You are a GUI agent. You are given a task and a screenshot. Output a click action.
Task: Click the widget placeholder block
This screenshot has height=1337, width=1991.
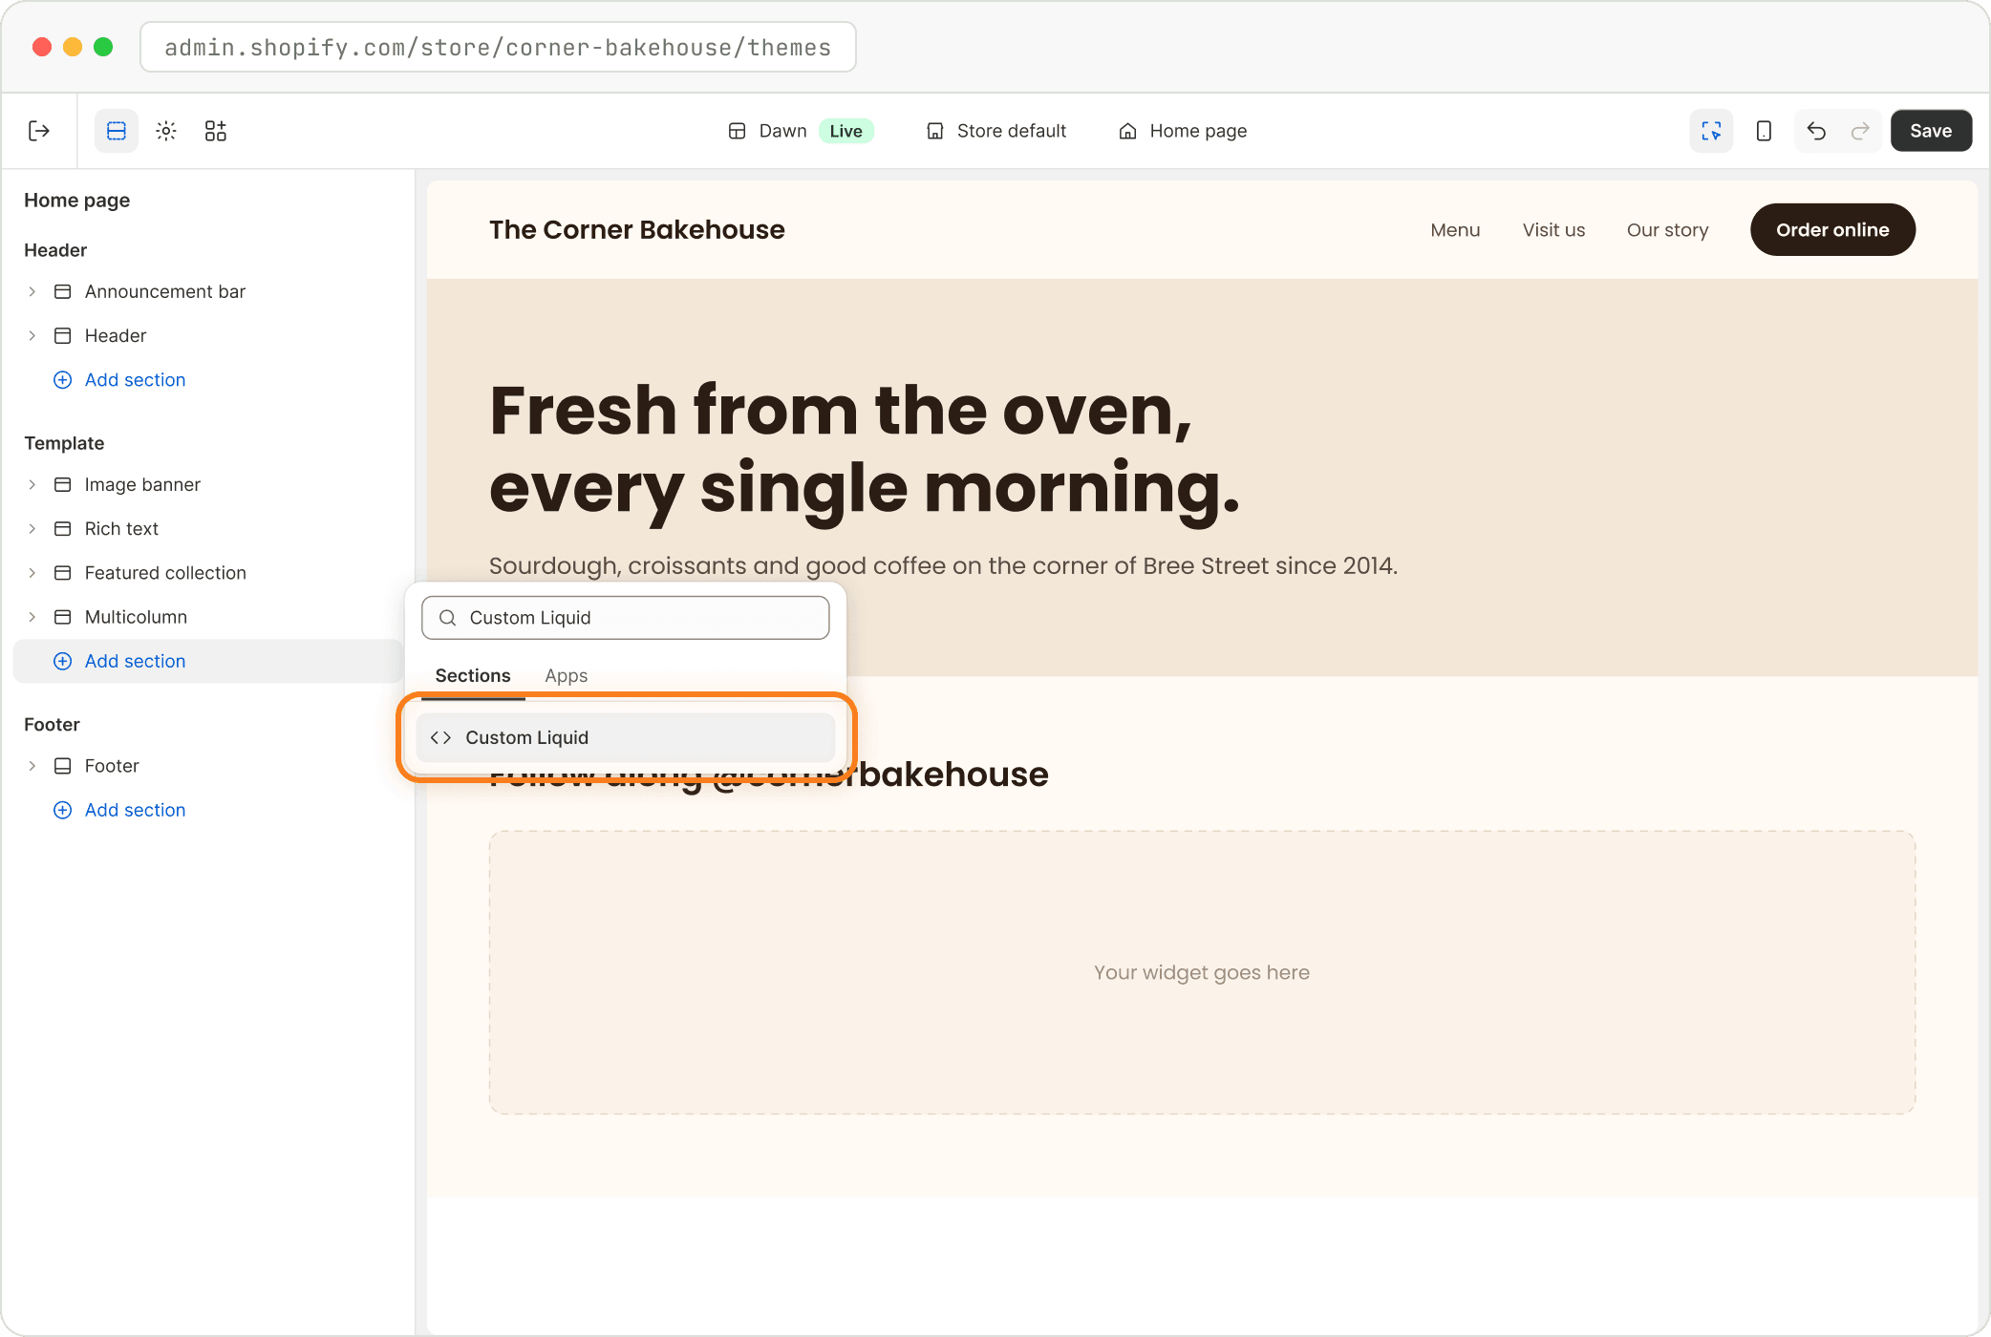pyautogui.click(x=1202, y=972)
